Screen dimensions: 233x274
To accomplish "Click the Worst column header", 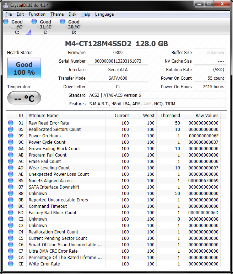I will pyautogui.click(x=144, y=116).
